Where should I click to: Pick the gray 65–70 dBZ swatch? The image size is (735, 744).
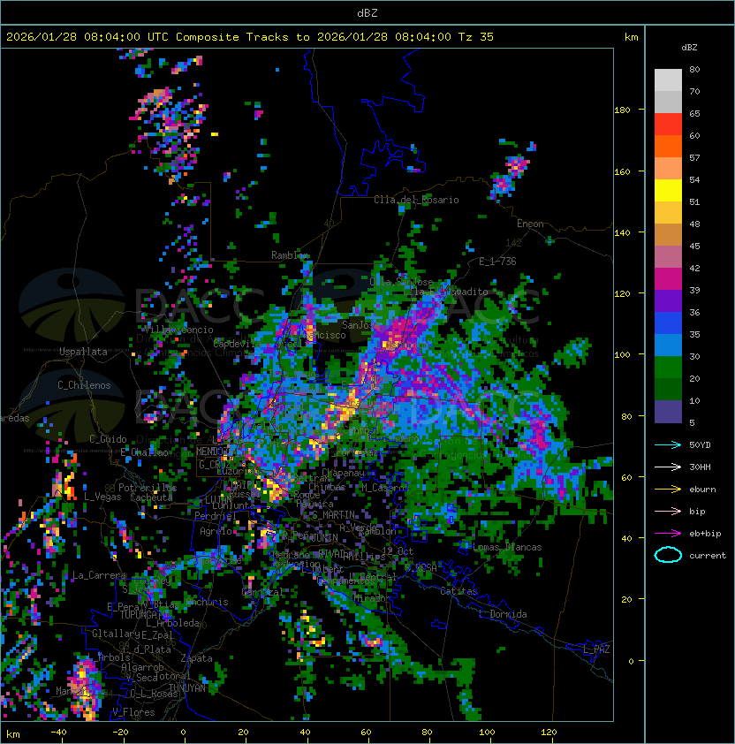(668, 102)
